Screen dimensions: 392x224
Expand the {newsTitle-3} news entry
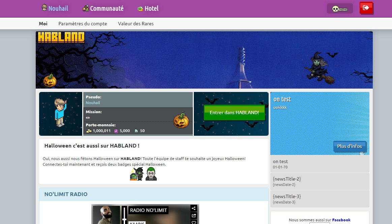coord(320,199)
